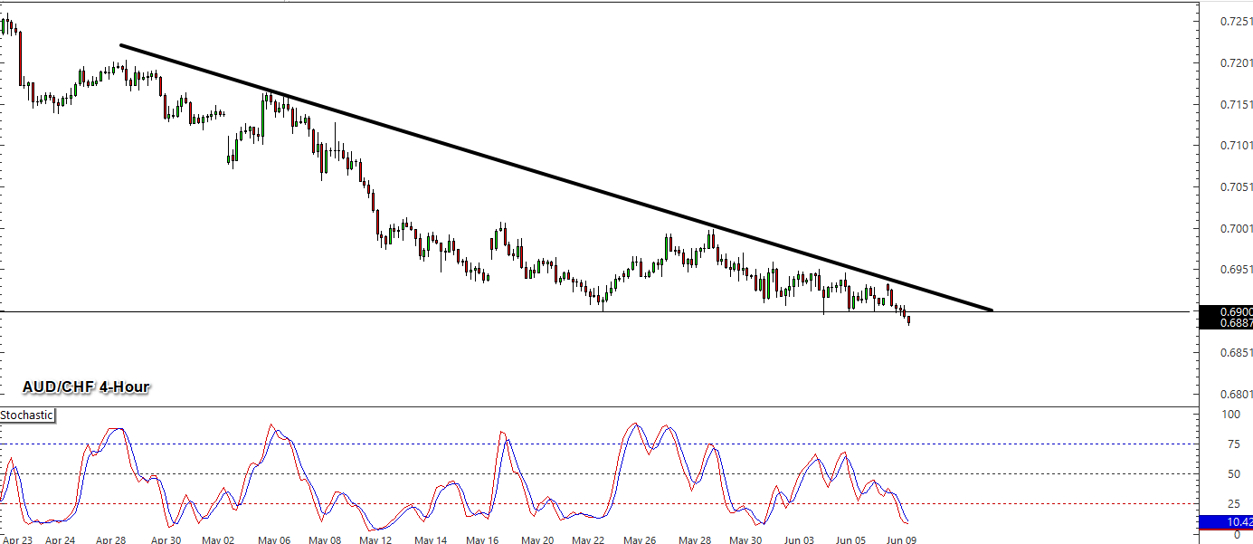Click the 0.7201 price axis label
Image resolution: width=1253 pixels, height=544 pixels.
1235,62
